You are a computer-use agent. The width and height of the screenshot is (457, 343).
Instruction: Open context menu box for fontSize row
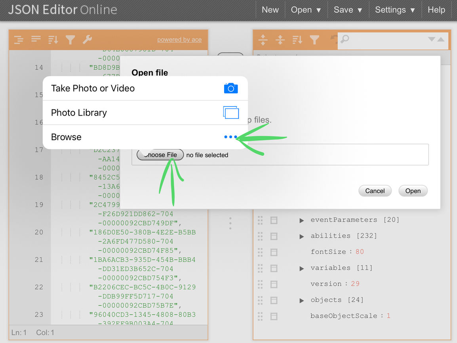[274, 252]
